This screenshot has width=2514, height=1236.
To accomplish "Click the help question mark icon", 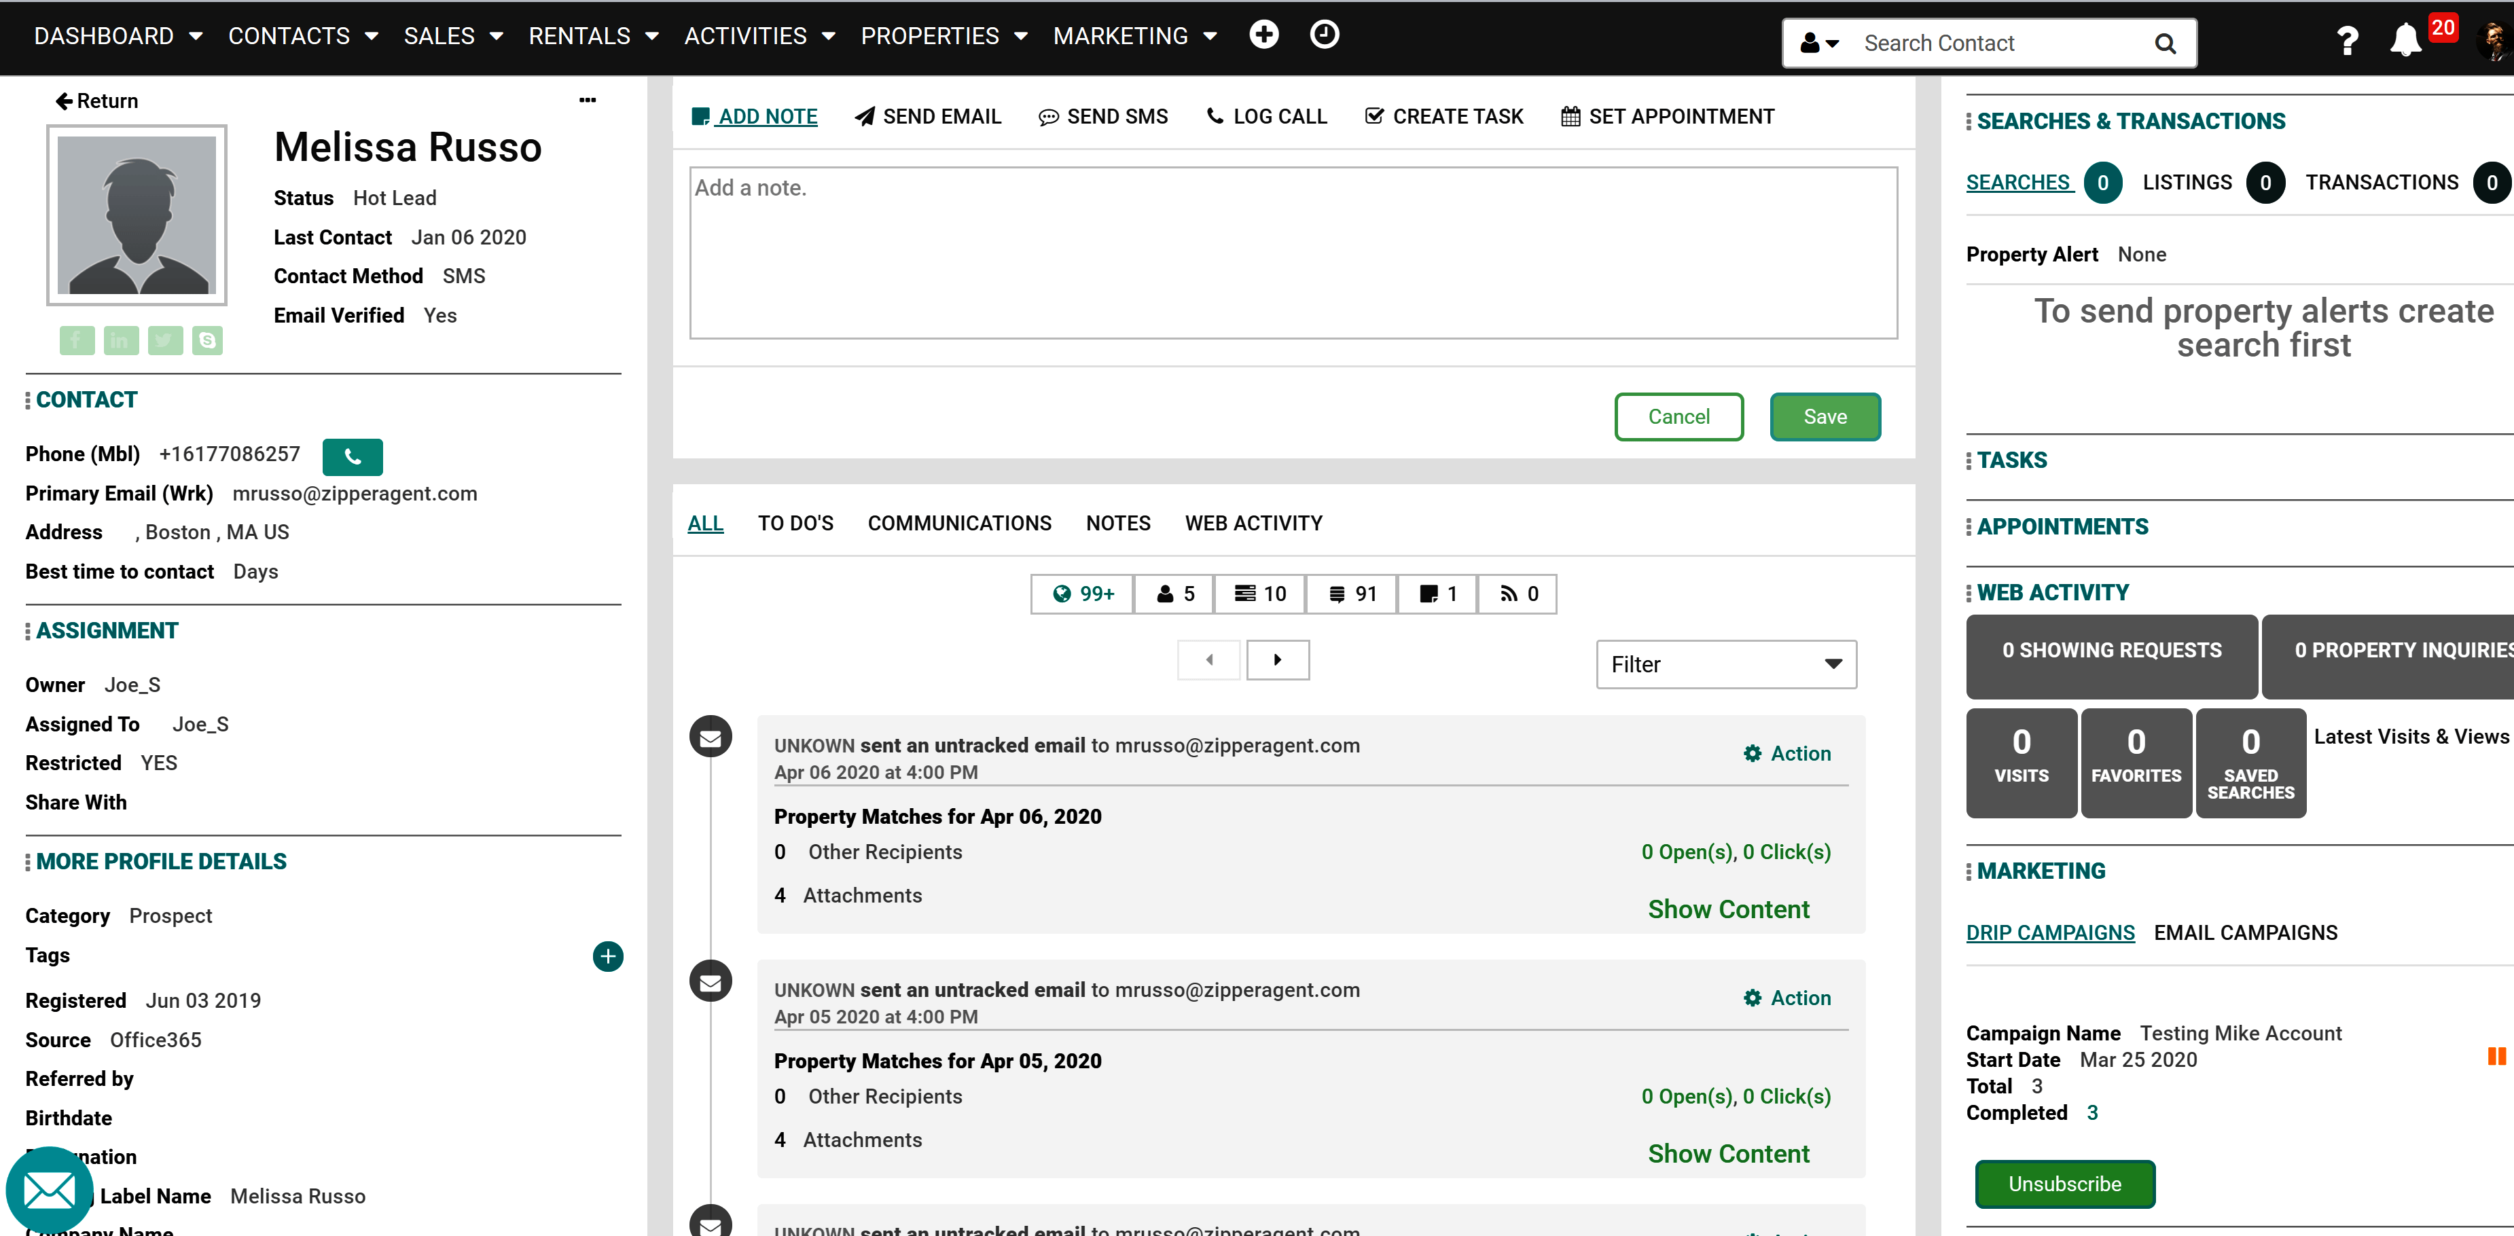I will coord(2347,41).
